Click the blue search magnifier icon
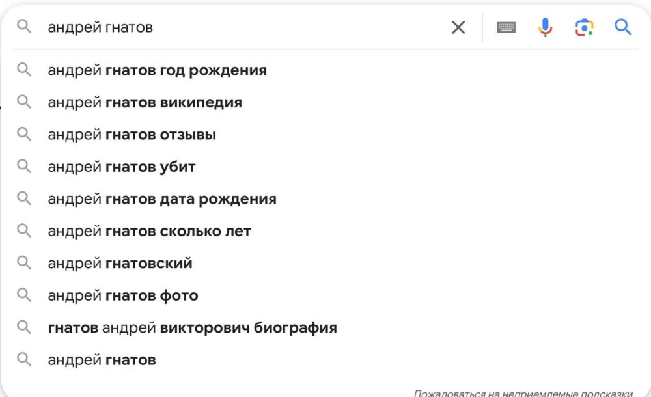This screenshot has height=397, width=651. tap(623, 27)
